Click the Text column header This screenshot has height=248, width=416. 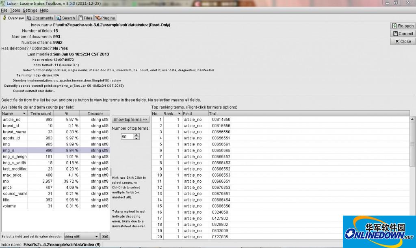309,113
